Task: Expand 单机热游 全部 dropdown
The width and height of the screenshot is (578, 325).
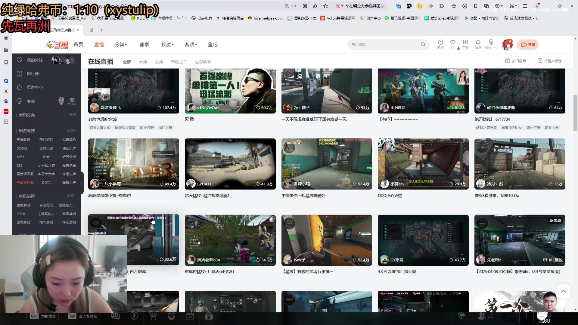Action: pyautogui.click(x=71, y=196)
